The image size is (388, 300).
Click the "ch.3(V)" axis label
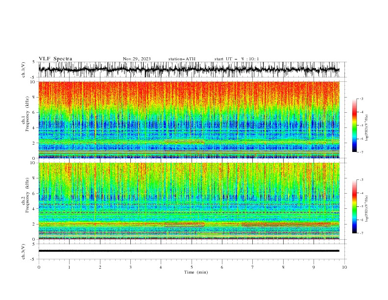24,251
